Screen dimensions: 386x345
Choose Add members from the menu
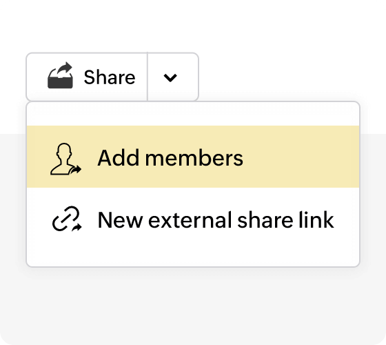[x=193, y=157]
